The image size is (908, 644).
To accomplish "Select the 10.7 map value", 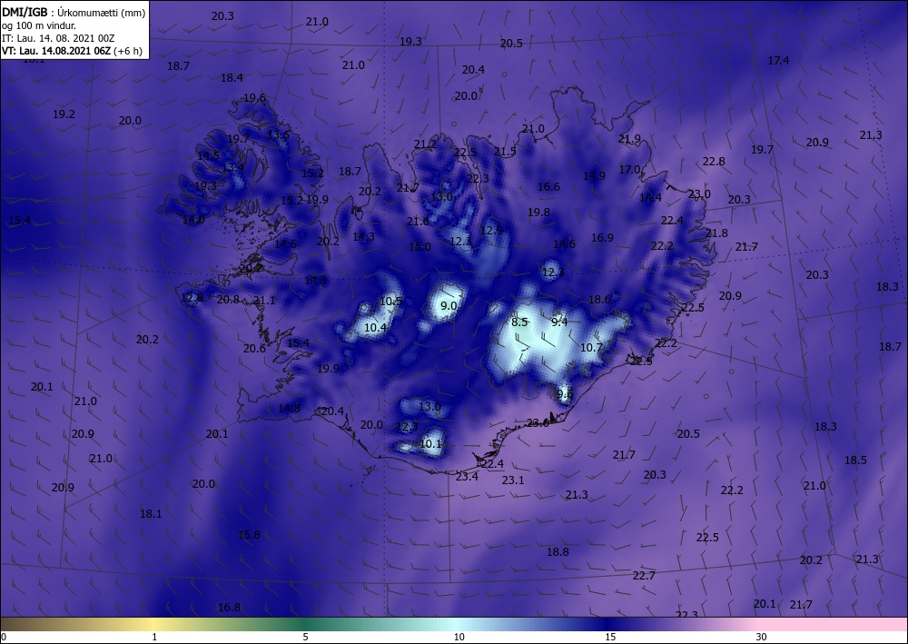I will pyautogui.click(x=591, y=348).
